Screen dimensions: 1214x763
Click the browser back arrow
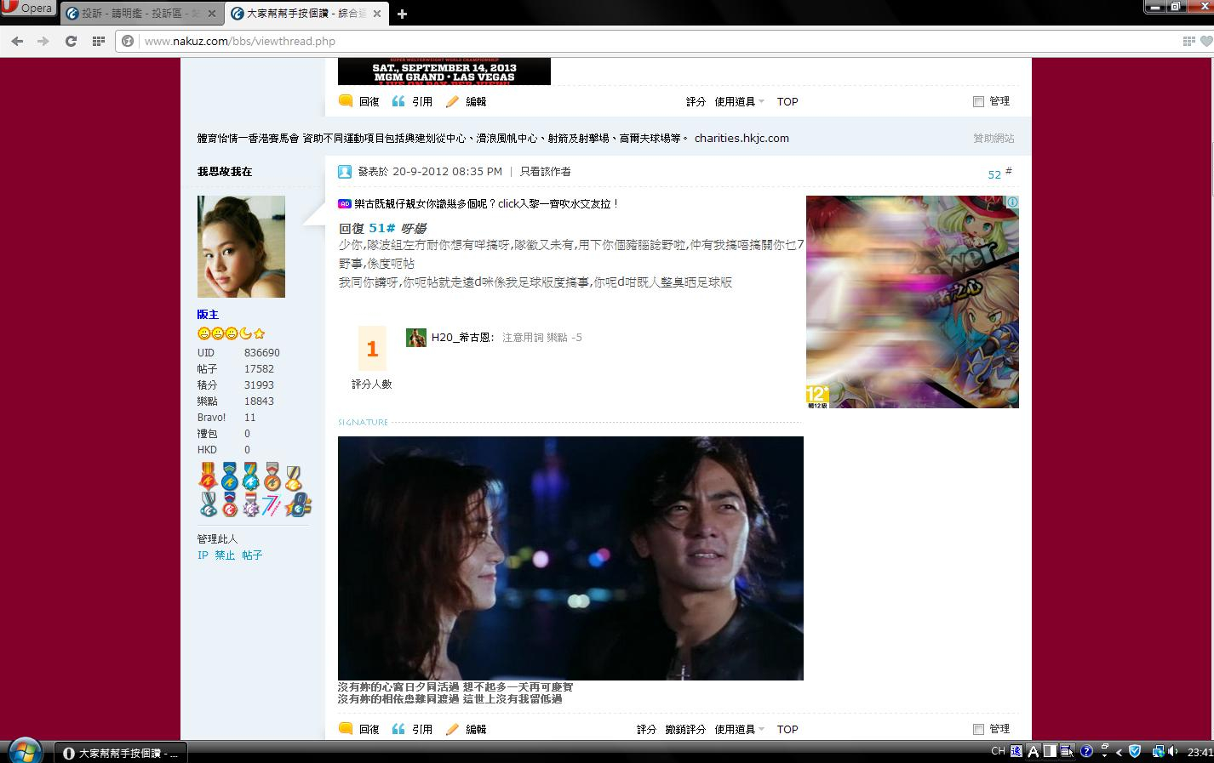click(x=18, y=41)
